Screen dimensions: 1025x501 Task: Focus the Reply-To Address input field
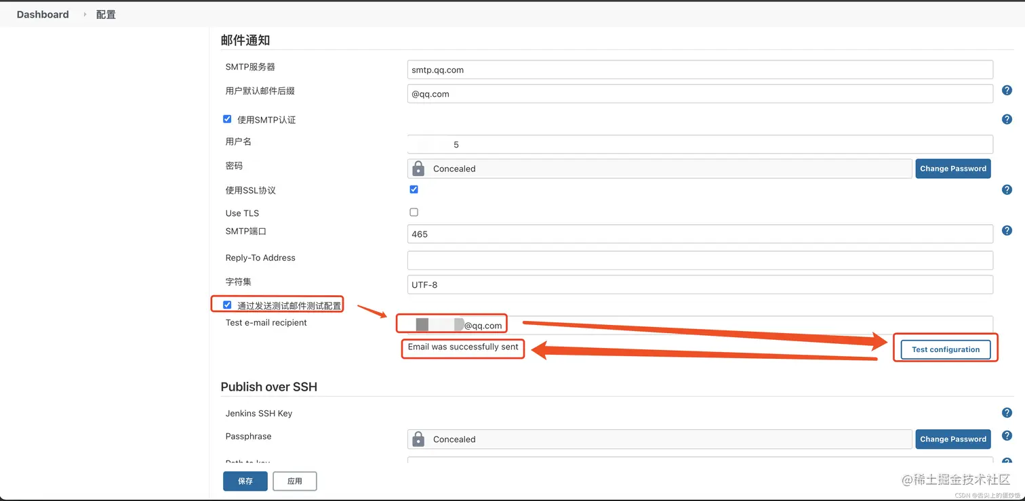point(700,261)
